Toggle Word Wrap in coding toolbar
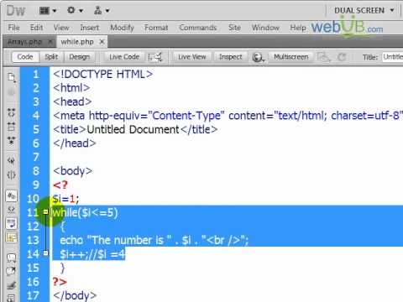 [11, 224]
